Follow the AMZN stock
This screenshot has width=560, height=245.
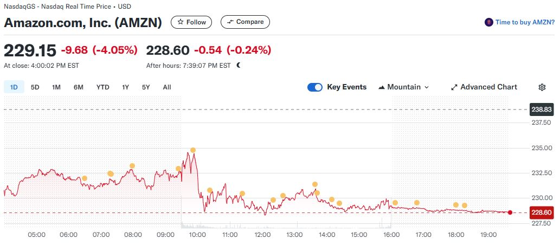click(x=191, y=22)
